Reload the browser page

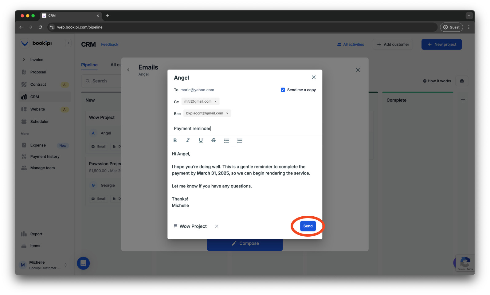[x=40, y=27]
